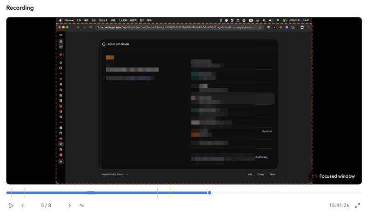Viewport: 369px width, 217px height.
Task: Open the Terms link in the page footer
Action: pos(273,175)
